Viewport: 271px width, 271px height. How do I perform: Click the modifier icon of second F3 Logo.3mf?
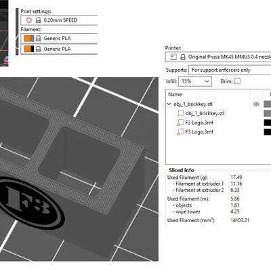[x=180, y=132]
